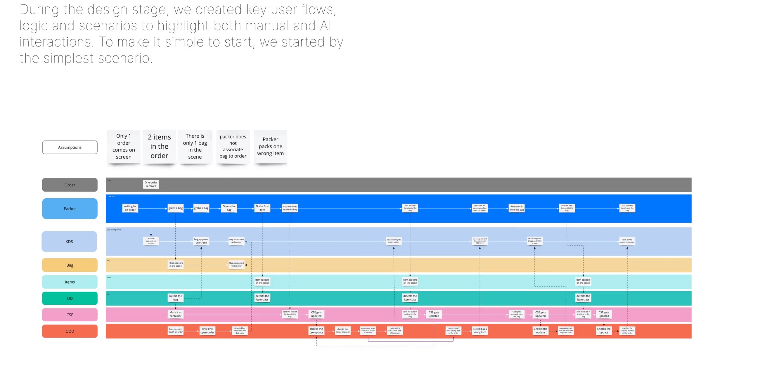Select the 'Removes it from the bag' node
Screen dimensions: 784x380
(516, 208)
